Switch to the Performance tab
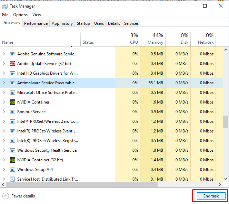229x204 pixels. click(x=36, y=23)
